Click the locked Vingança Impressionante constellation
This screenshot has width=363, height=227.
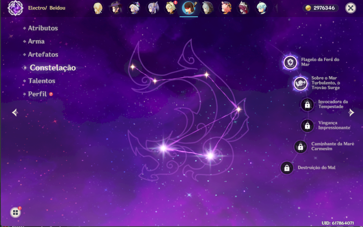[307, 126]
